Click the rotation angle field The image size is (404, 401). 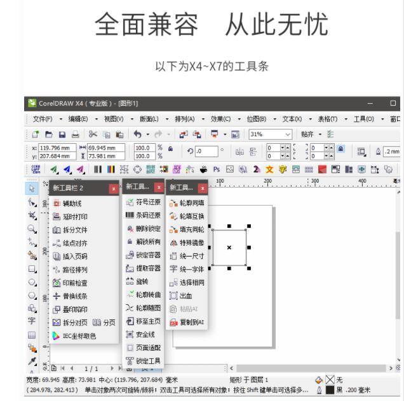click(x=206, y=151)
